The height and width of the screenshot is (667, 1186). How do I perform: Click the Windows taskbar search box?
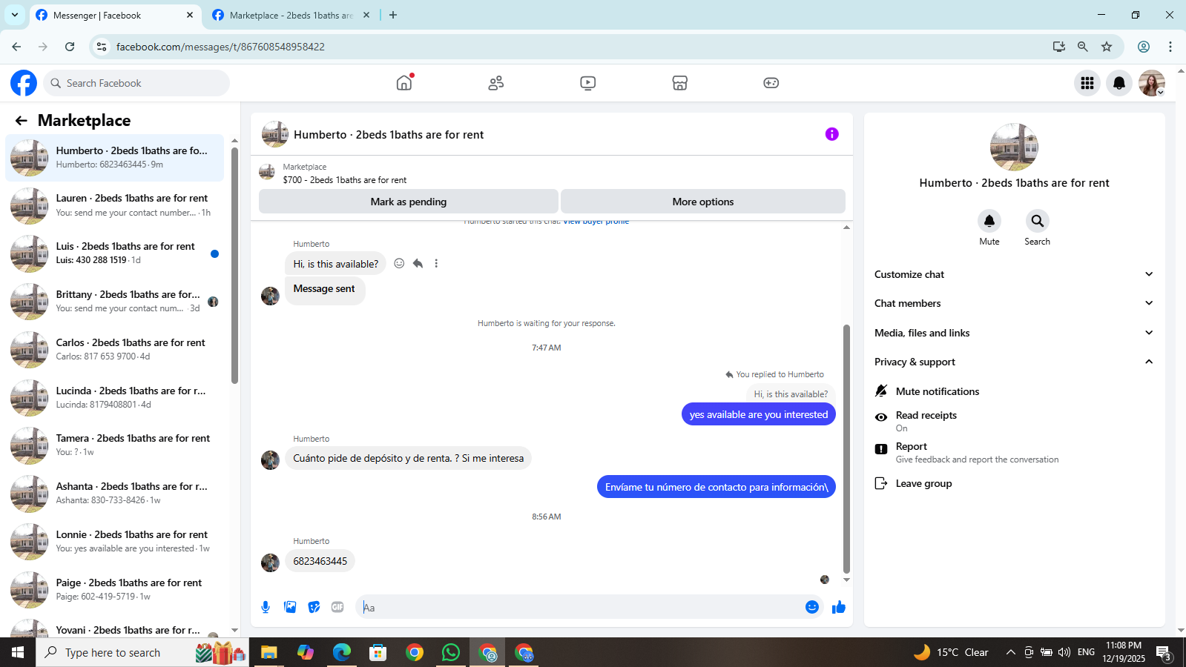point(142,652)
